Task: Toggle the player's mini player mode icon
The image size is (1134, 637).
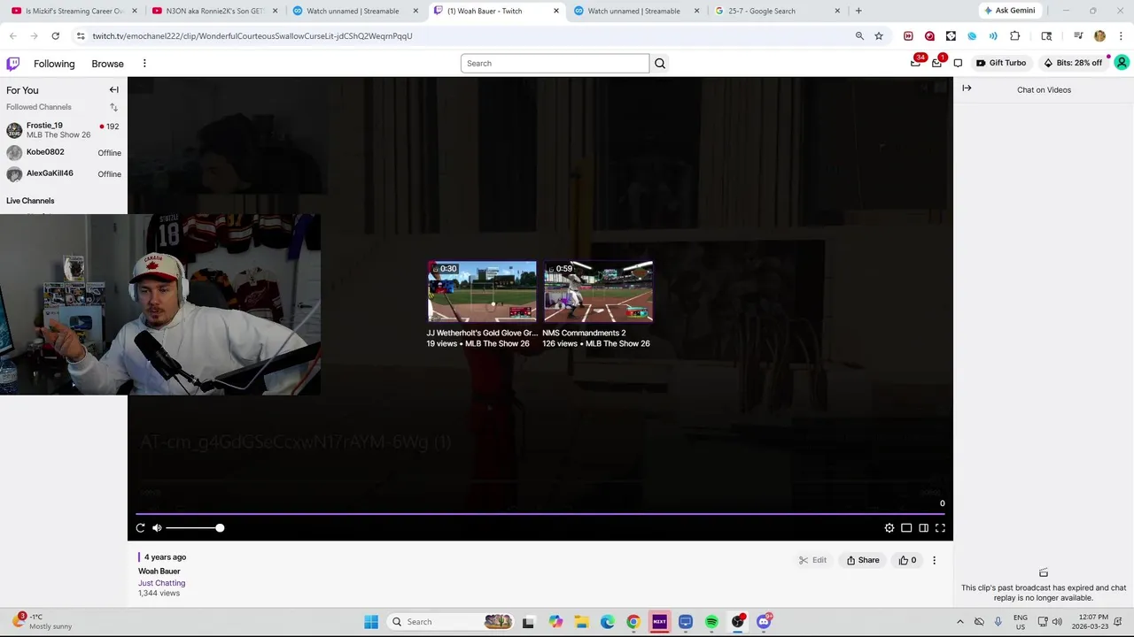Action: [906, 528]
